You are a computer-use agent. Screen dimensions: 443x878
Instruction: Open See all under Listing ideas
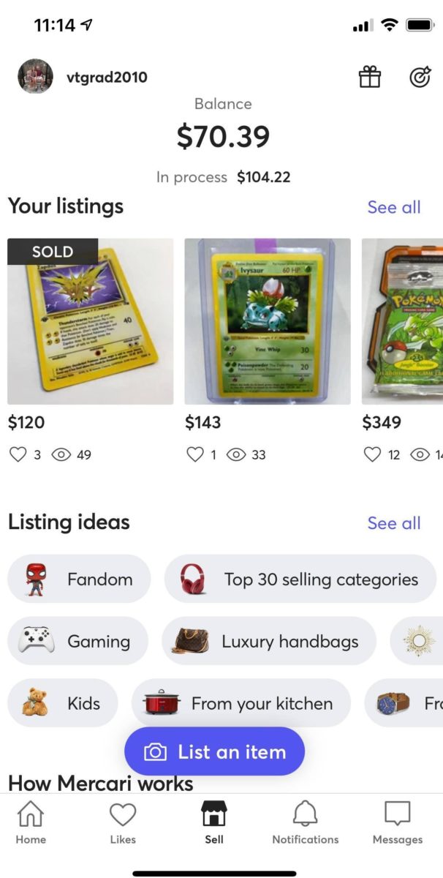pyautogui.click(x=395, y=523)
